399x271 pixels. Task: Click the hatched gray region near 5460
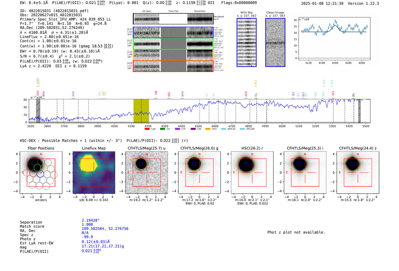359,111
